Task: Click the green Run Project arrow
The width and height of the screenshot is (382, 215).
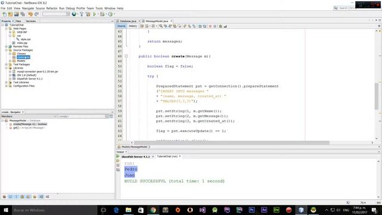Action: [94, 14]
